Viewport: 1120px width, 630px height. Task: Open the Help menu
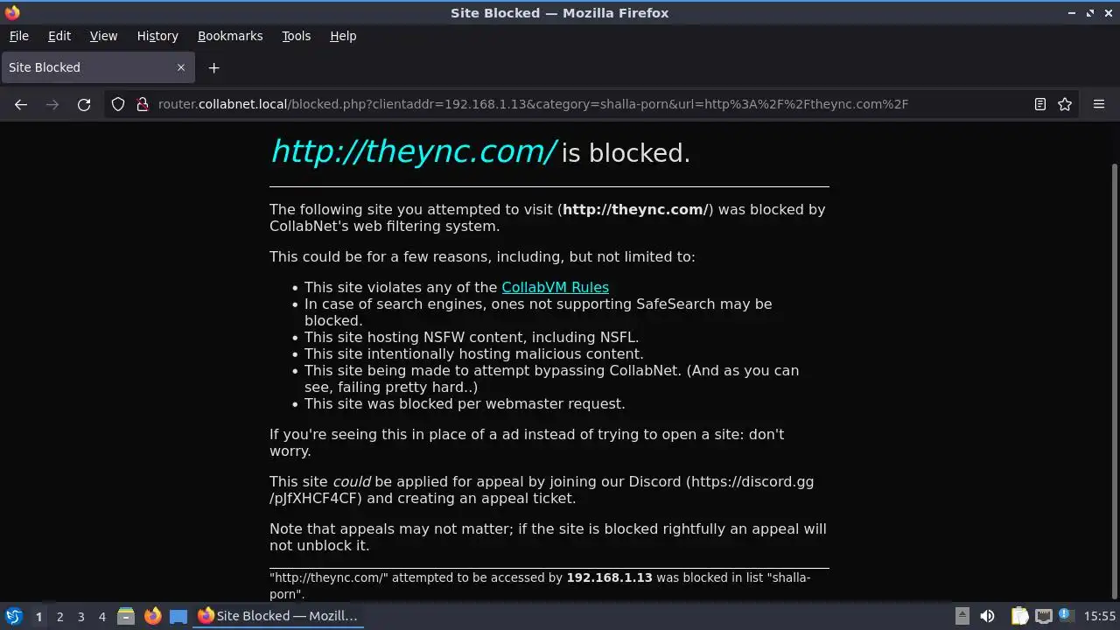(x=343, y=36)
